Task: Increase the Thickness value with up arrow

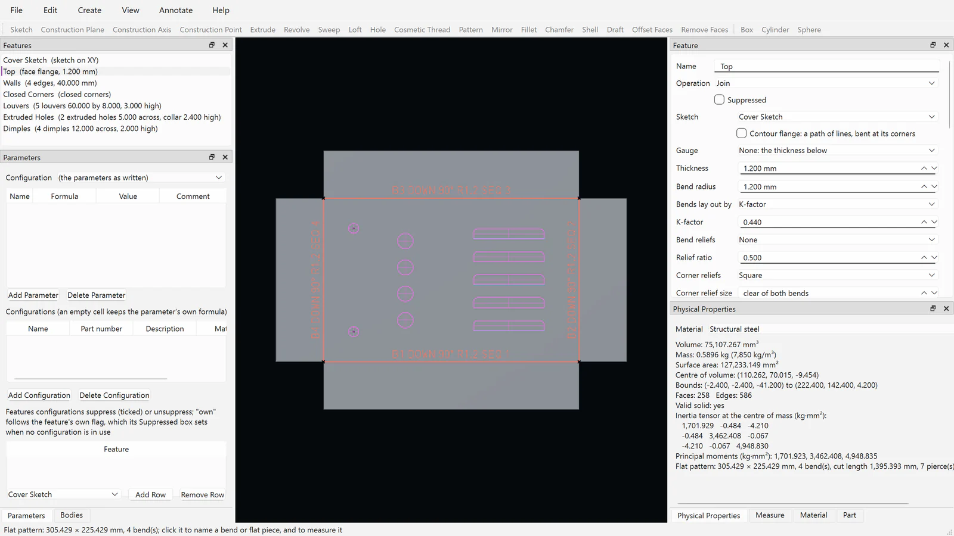Action: pyautogui.click(x=924, y=169)
